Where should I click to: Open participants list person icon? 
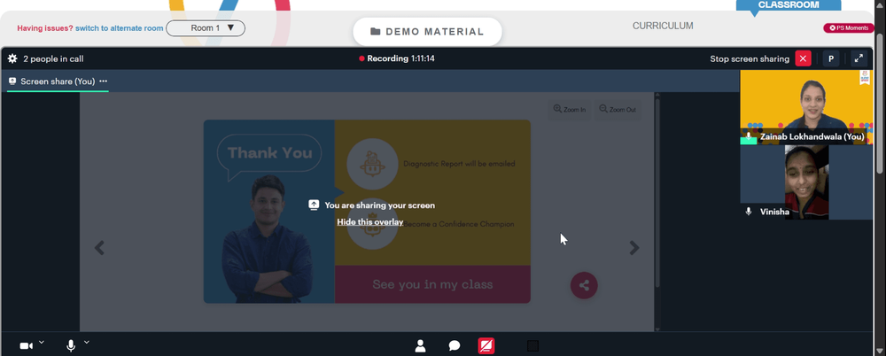pos(420,346)
